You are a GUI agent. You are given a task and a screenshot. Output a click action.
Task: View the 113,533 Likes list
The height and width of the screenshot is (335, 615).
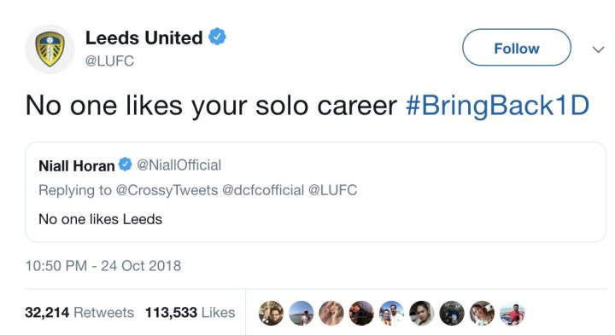tap(190, 312)
